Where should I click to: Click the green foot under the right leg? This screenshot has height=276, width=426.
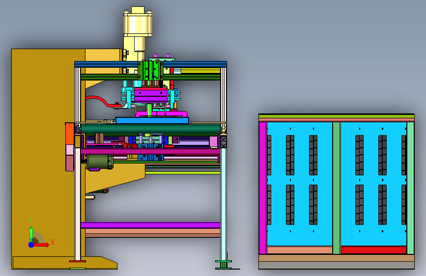(224, 265)
